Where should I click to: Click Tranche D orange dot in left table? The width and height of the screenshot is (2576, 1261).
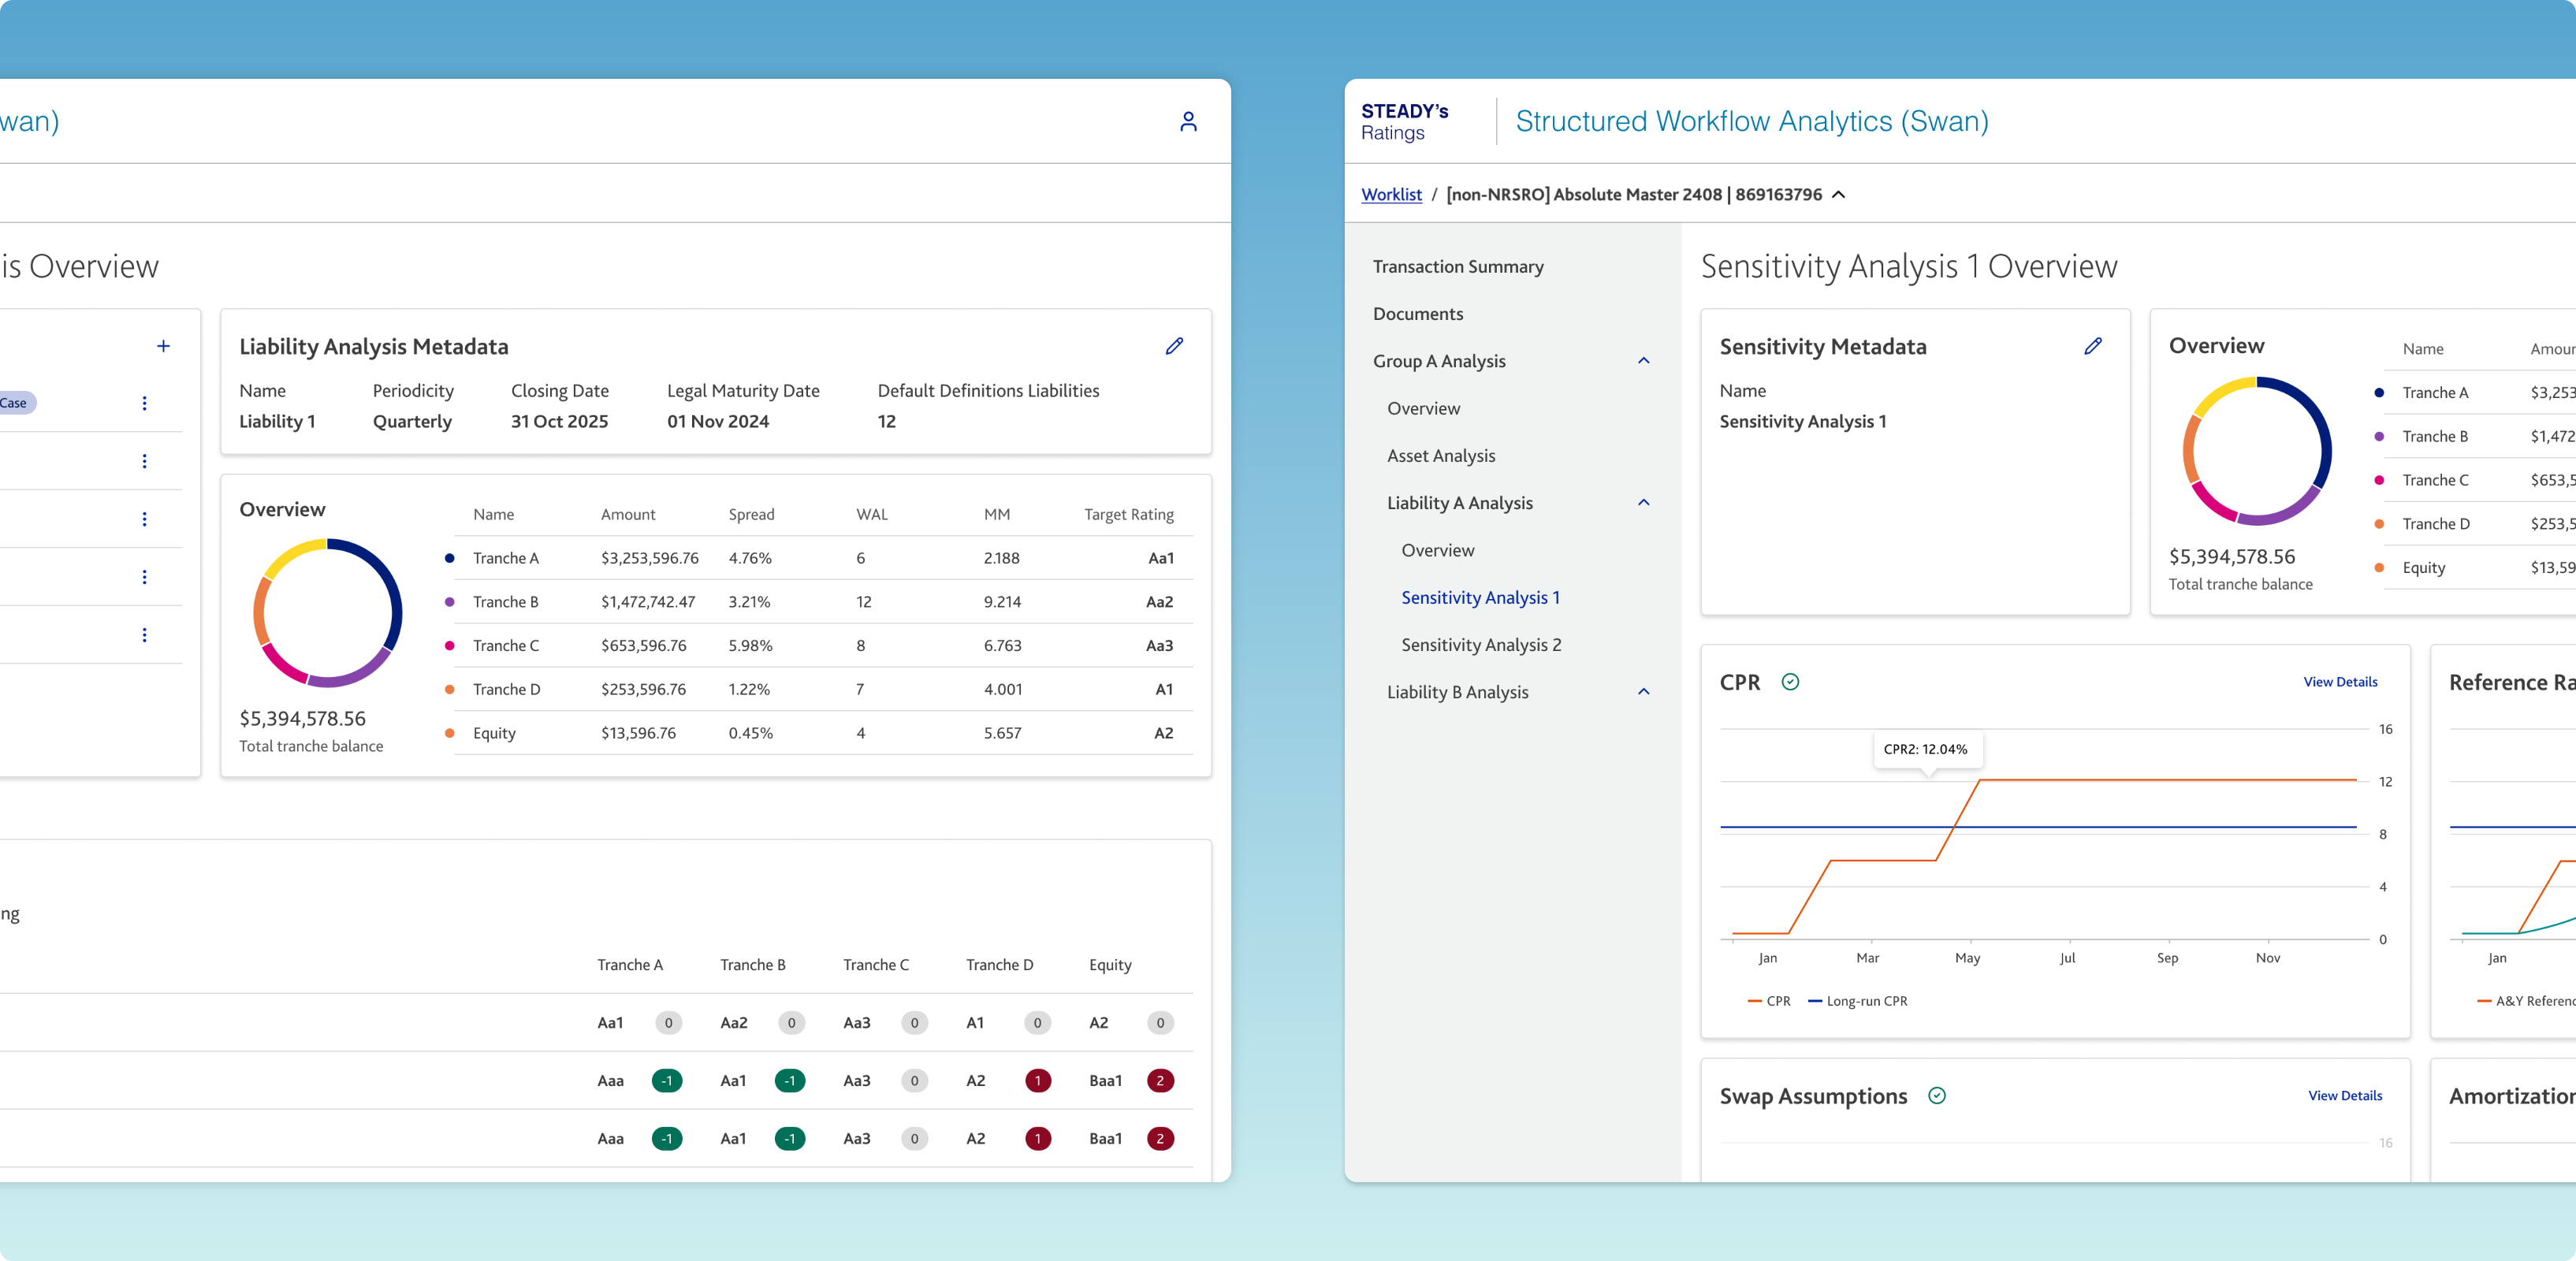coord(449,689)
